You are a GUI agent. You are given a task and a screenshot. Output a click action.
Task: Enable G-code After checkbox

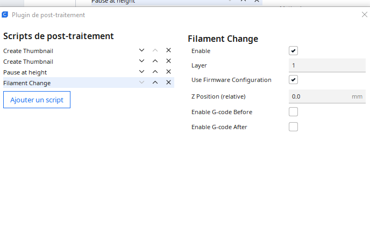click(293, 127)
